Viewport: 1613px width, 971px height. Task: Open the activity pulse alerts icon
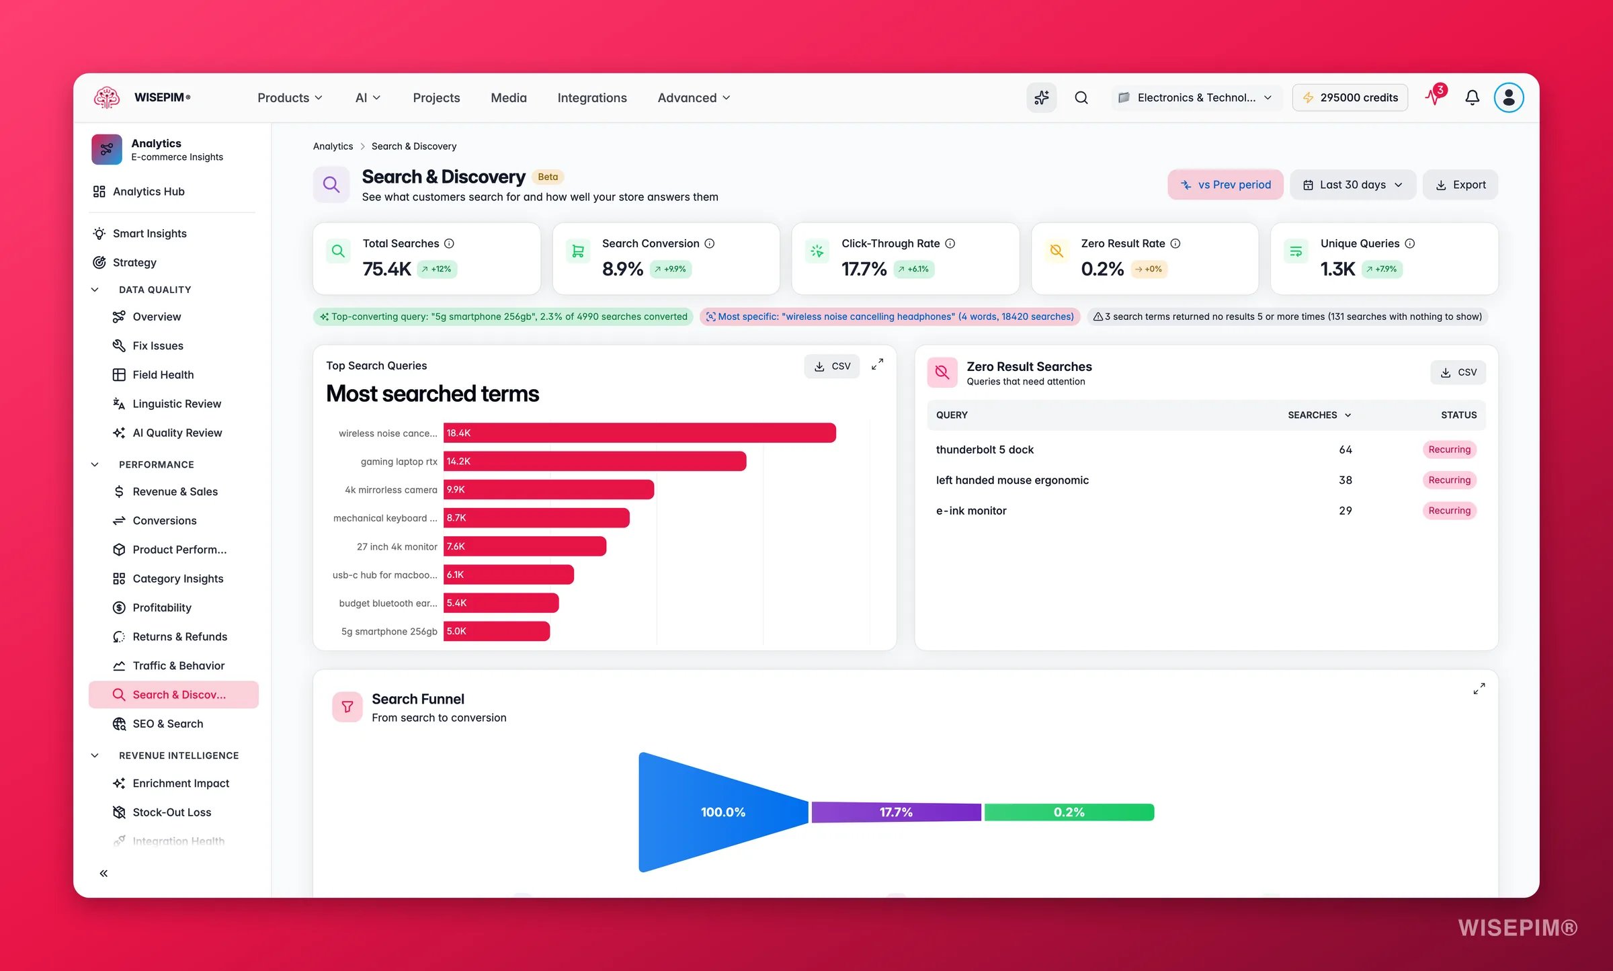1434,97
